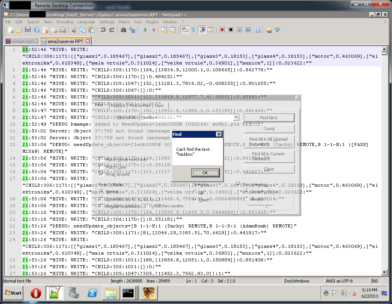The image size is (392, 304).
Task: Select Up direction radio button
Action: click(195, 192)
